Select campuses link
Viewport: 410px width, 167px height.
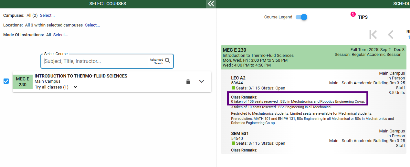(47, 16)
